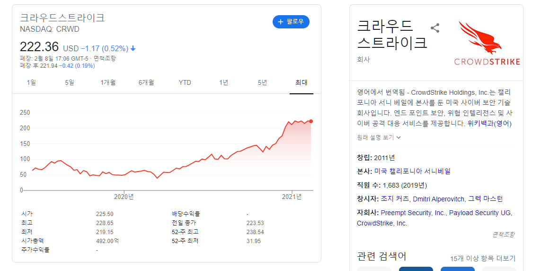The width and height of the screenshot is (541, 271).
Task: Click the 면책조항 link in company panel
Action: point(504,235)
